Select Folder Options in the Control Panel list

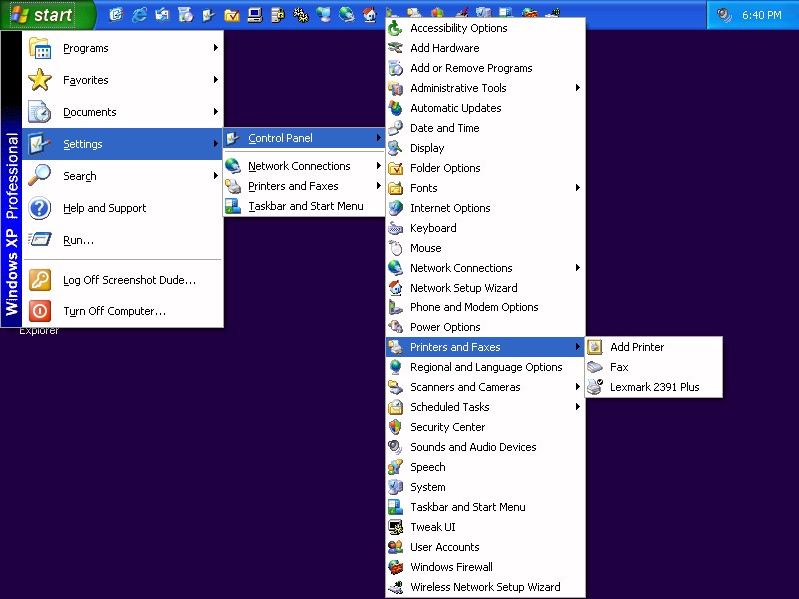point(445,168)
